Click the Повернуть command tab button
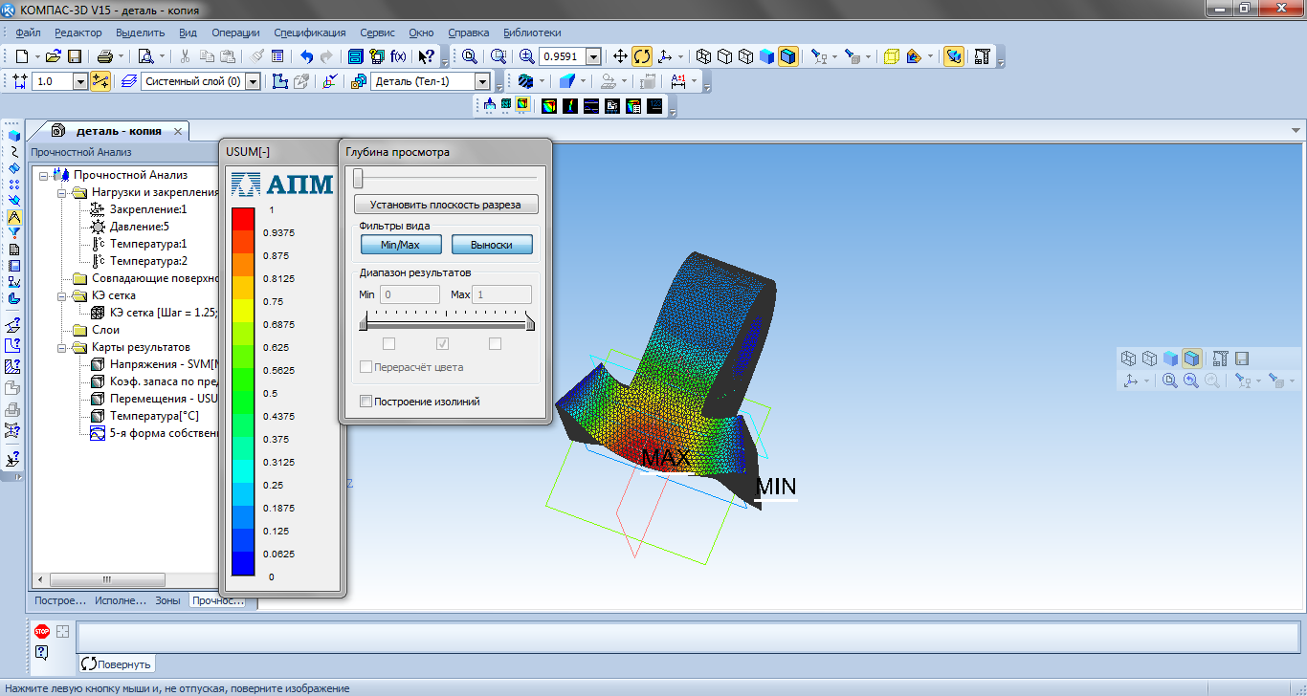This screenshot has height=696, width=1307. pyautogui.click(x=116, y=663)
